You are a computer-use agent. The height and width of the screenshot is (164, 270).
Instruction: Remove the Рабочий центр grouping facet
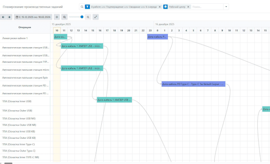point(188,7)
